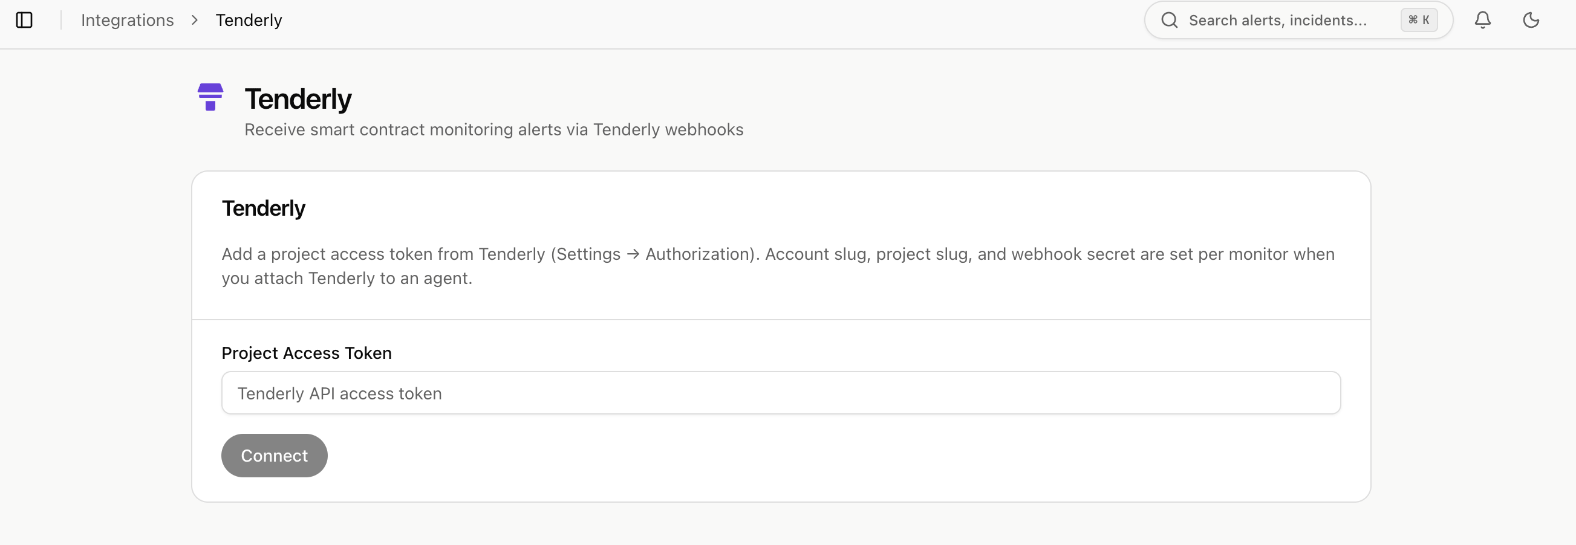Go back to Integrations breadcrumb

127,20
